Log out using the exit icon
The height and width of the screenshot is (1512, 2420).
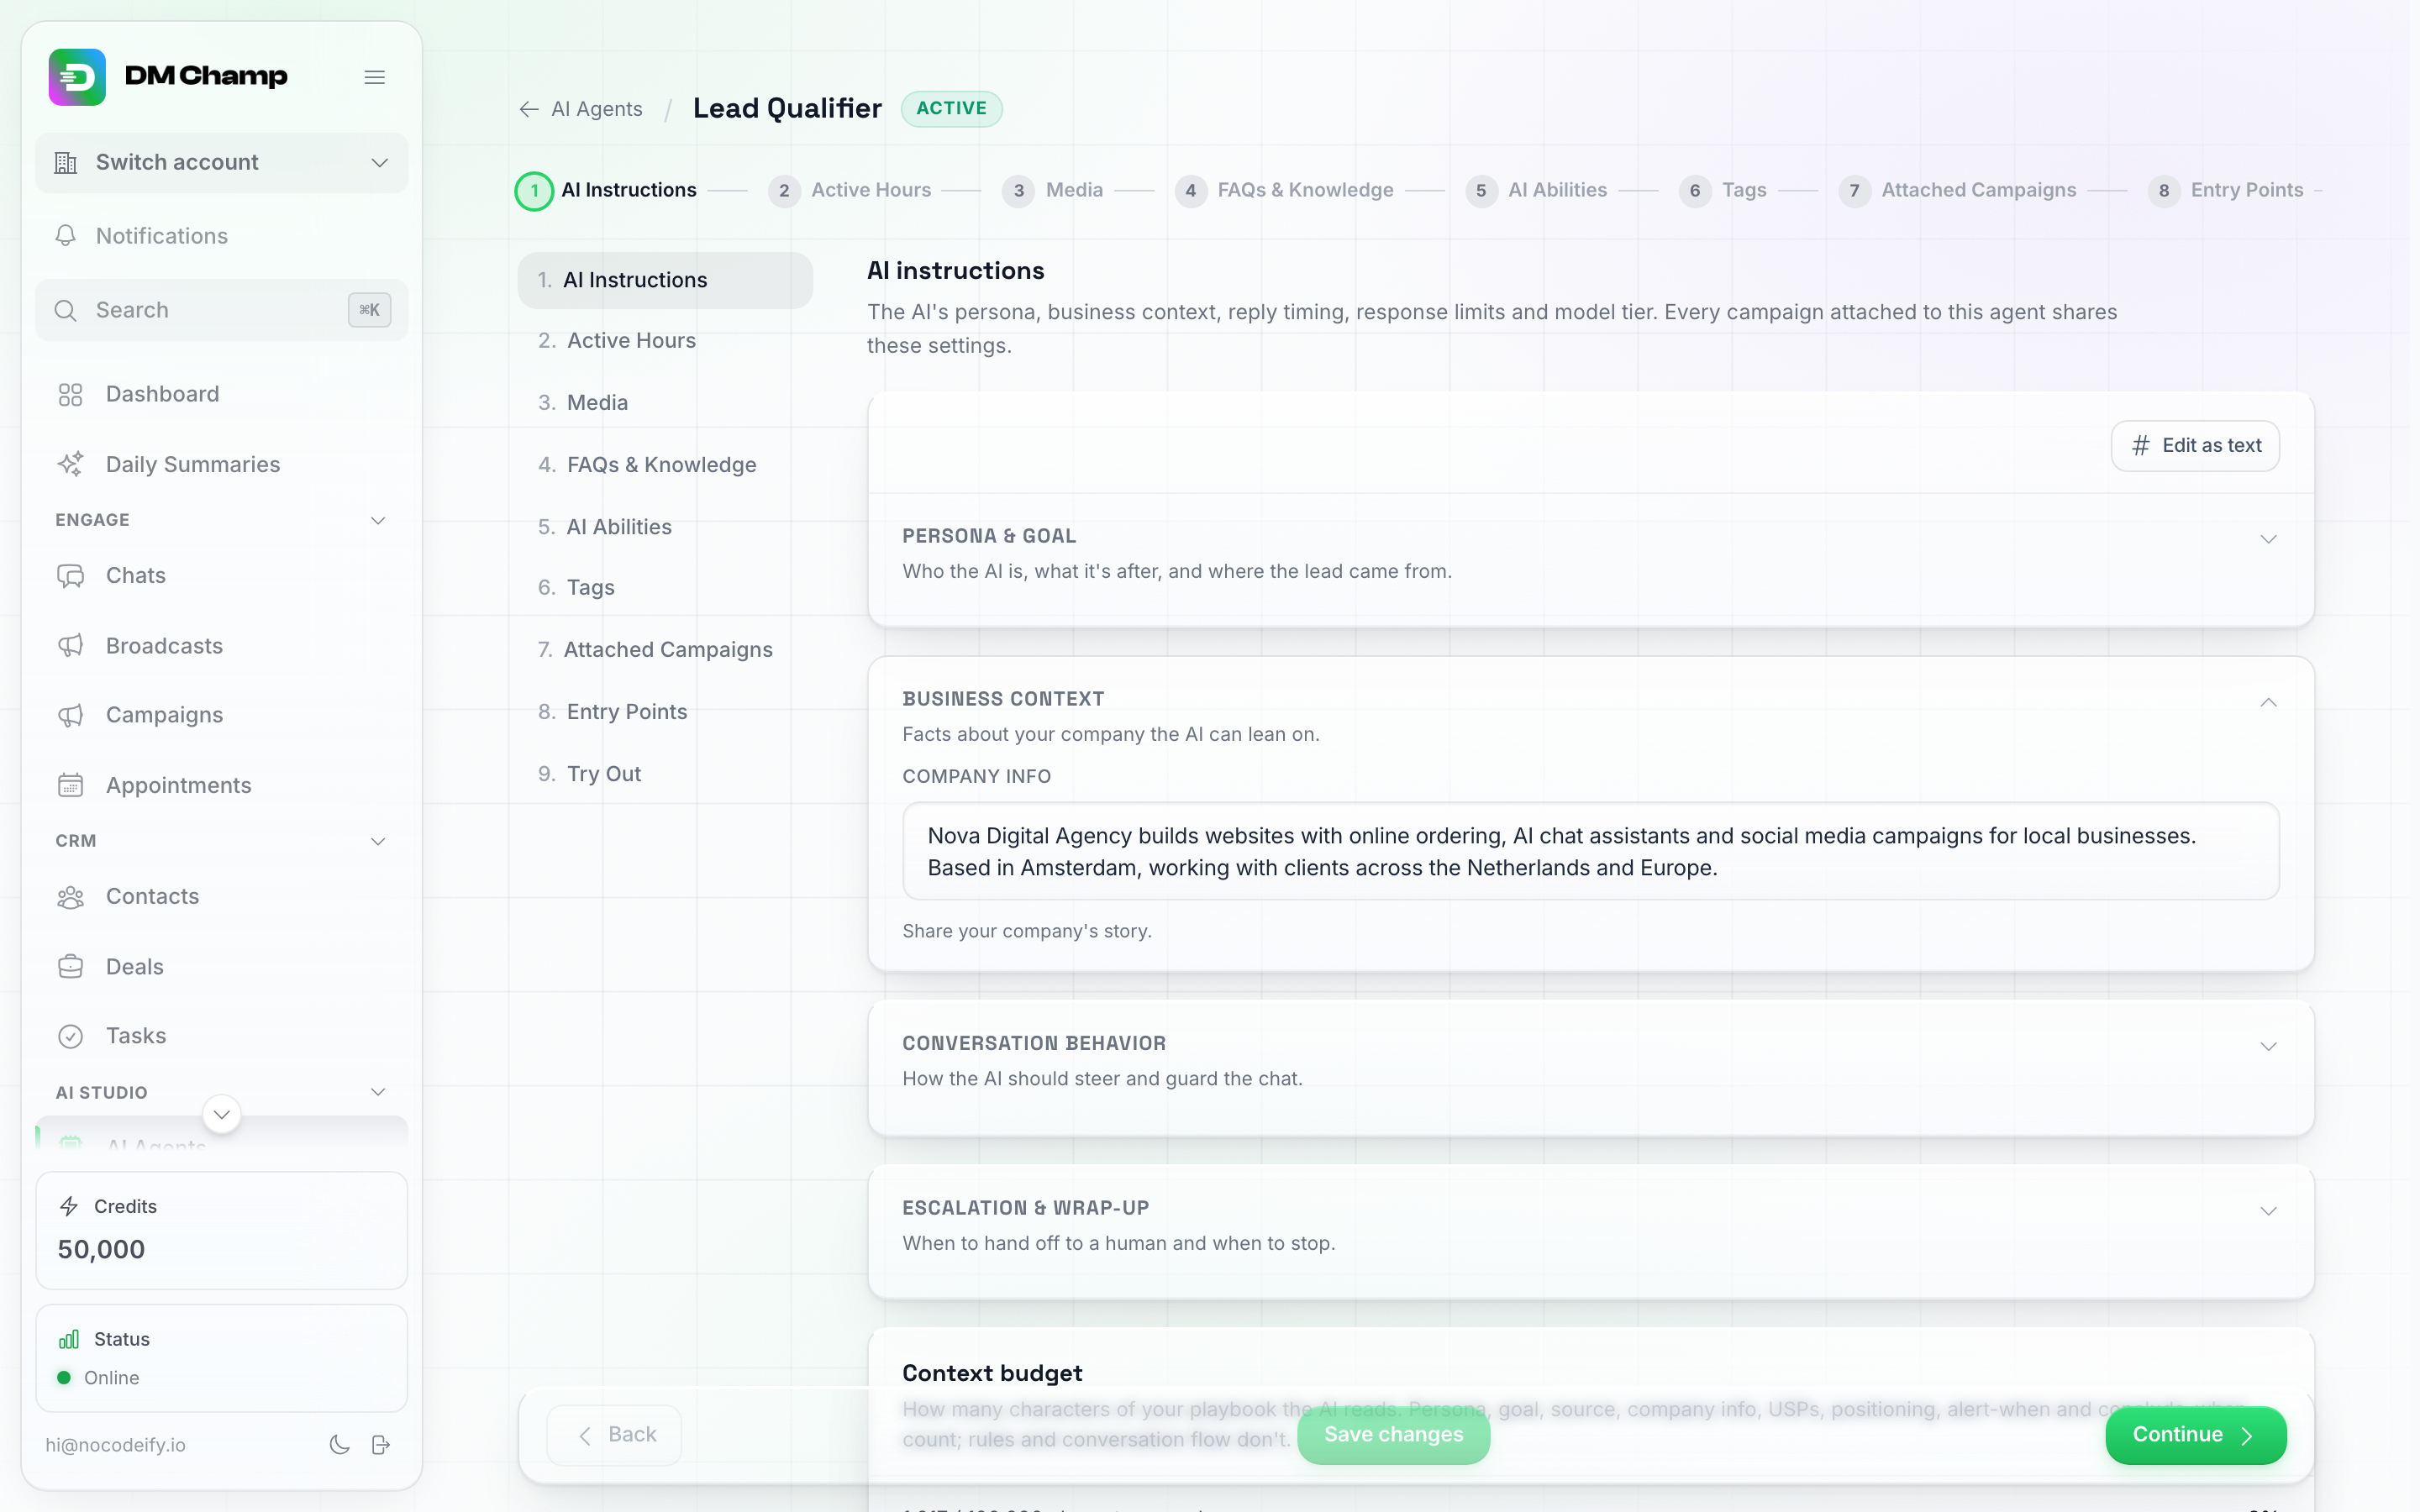pyautogui.click(x=381, y=1444)
